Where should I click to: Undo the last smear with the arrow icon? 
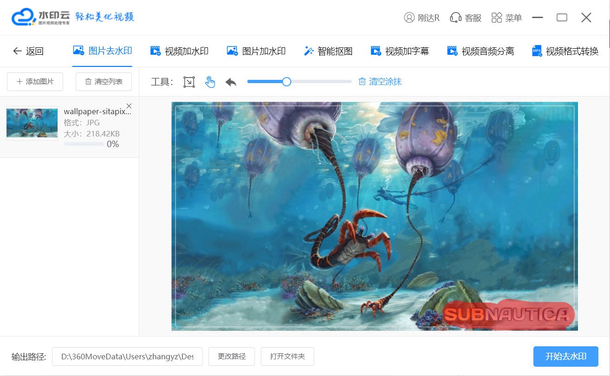point(231,82)
